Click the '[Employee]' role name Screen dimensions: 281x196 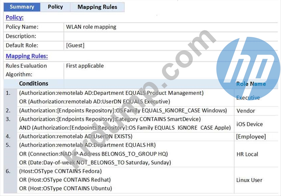click(x=251, y=136)
